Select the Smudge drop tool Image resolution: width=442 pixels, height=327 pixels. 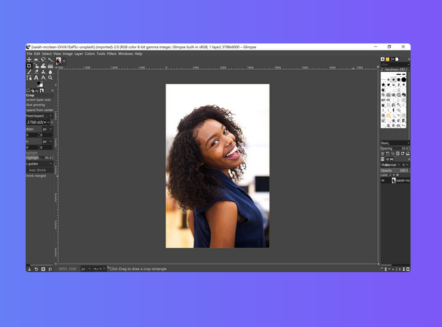coord(50,72)
